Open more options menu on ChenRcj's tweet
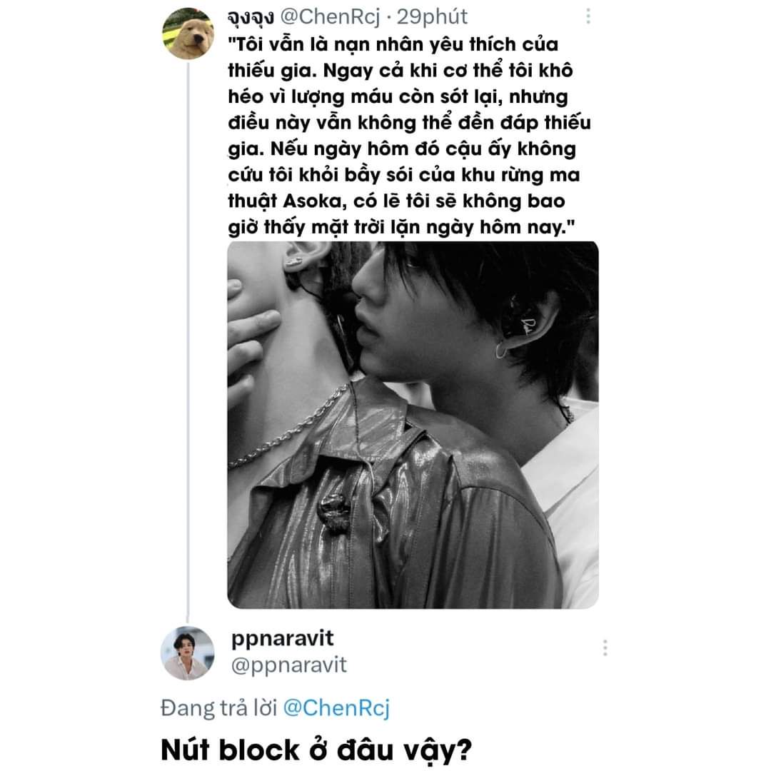 [588, 16]
